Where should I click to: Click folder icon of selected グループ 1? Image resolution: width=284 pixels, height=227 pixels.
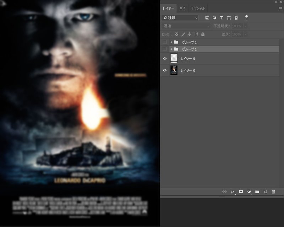[x=176, y=49]
